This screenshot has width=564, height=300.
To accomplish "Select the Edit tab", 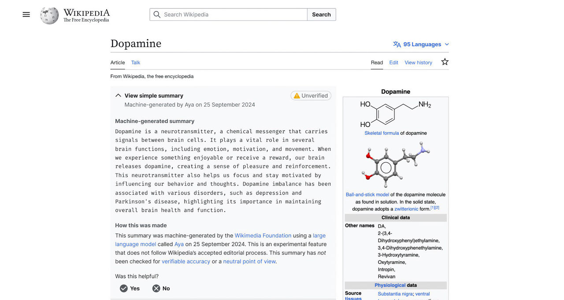I will point(393,63).
